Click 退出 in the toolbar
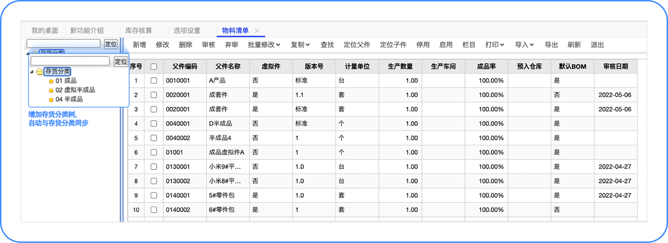This screenshot has width=668, height=243. 598,45
